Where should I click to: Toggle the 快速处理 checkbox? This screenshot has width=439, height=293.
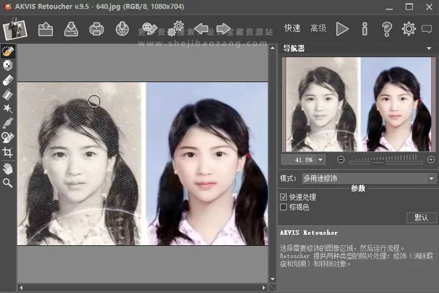click(x=283, y=197)
